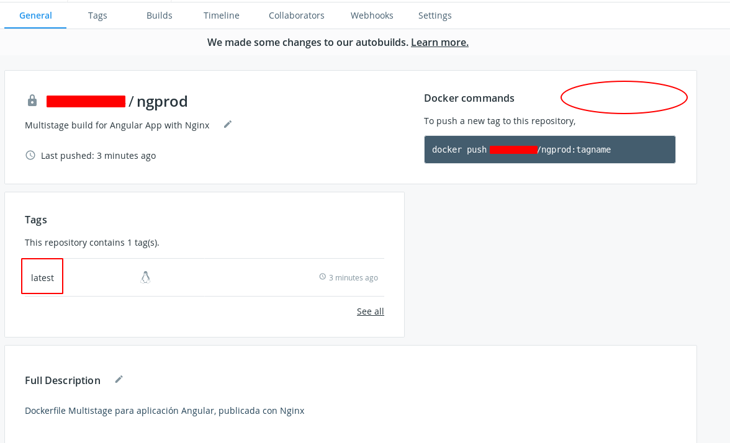This screenshot has width=730, height=443.
Task: Click the Dockerfile Multistage full description text
Action: (164, 410)
